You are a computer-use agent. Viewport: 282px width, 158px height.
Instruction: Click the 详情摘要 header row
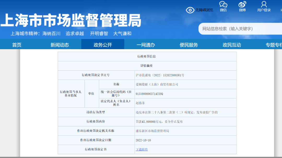[147, 66]
